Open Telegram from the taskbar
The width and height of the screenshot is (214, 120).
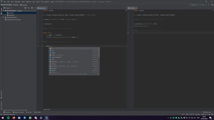(x=25, y=118)
